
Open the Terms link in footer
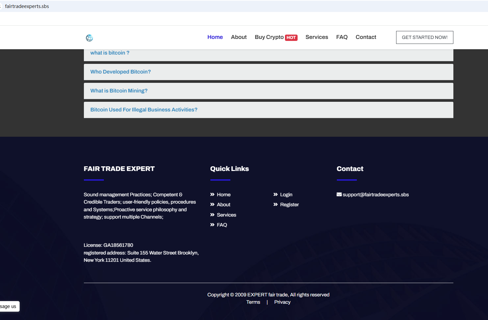[x=253, y=302]
